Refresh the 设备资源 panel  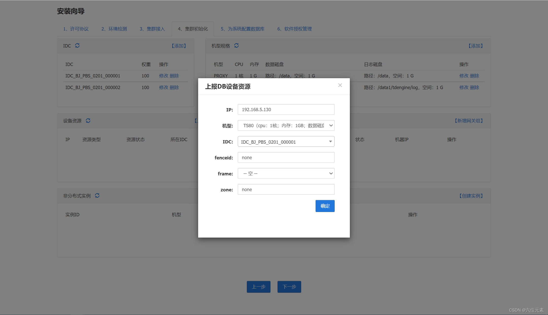(x=88, y=121)
